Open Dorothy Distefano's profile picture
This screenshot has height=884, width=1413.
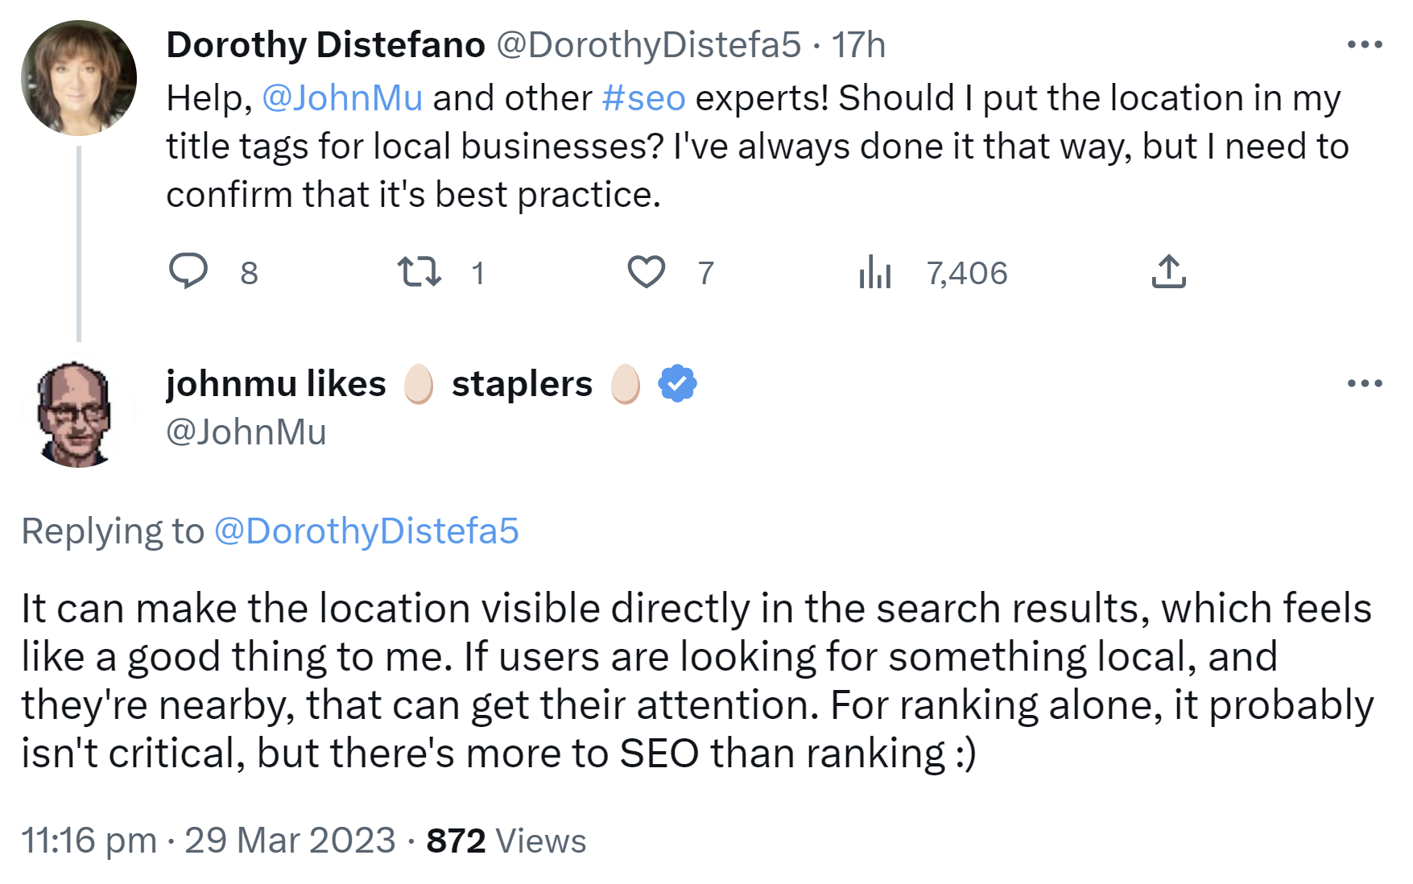pyautogui.click(x=79, y=78)
